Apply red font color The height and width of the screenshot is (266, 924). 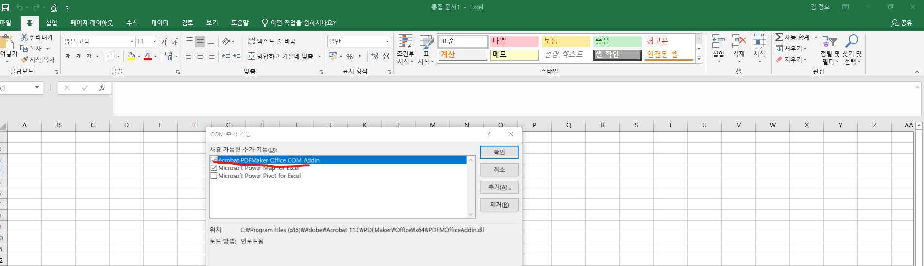tap(148, 56)
